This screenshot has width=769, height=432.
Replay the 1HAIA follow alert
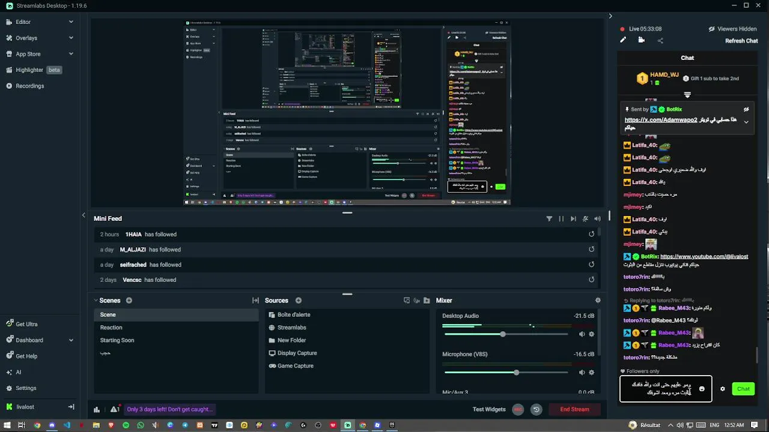click(x=592, y=235)
